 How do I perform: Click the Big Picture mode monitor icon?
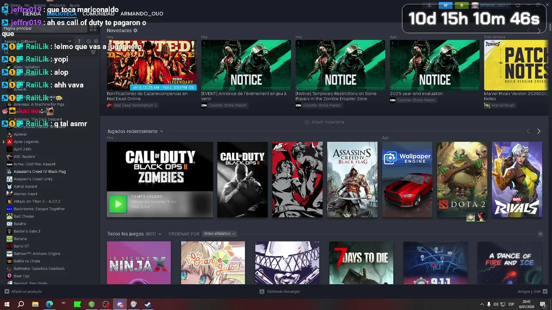[x=517, y=5]
